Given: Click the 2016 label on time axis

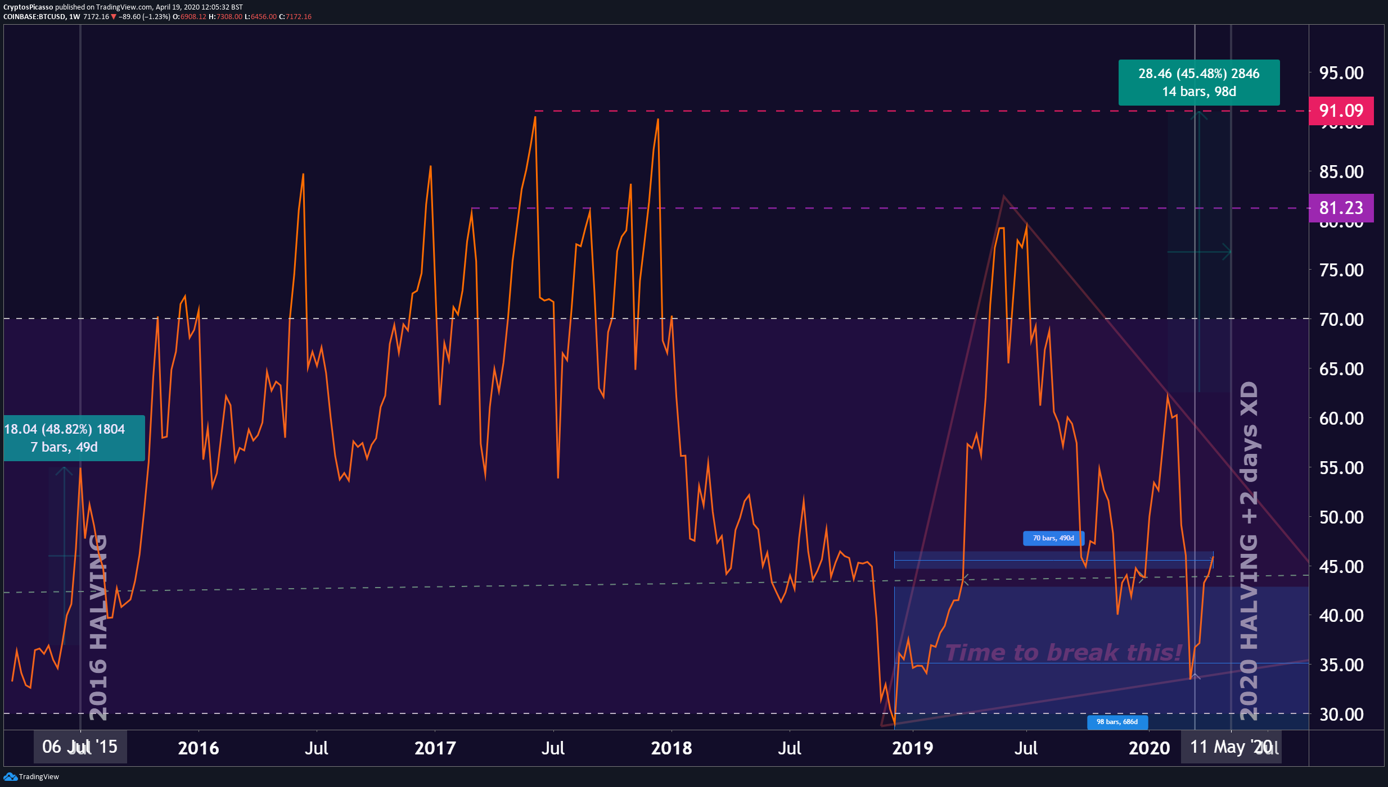Looking at the screenshot, I should (x=199, y=748).
